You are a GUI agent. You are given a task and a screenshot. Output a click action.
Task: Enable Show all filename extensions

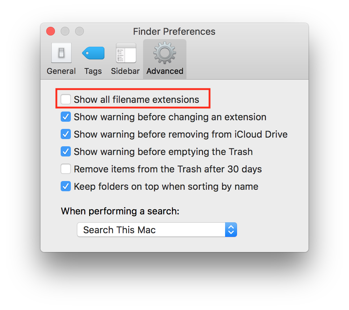(66, 99)
